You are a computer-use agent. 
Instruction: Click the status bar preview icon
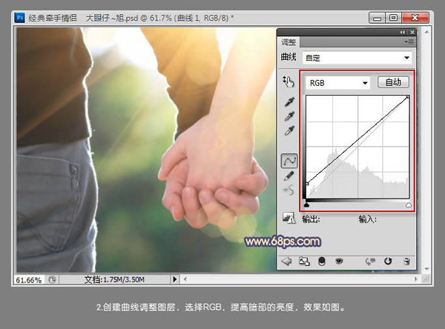coord(52,279)
